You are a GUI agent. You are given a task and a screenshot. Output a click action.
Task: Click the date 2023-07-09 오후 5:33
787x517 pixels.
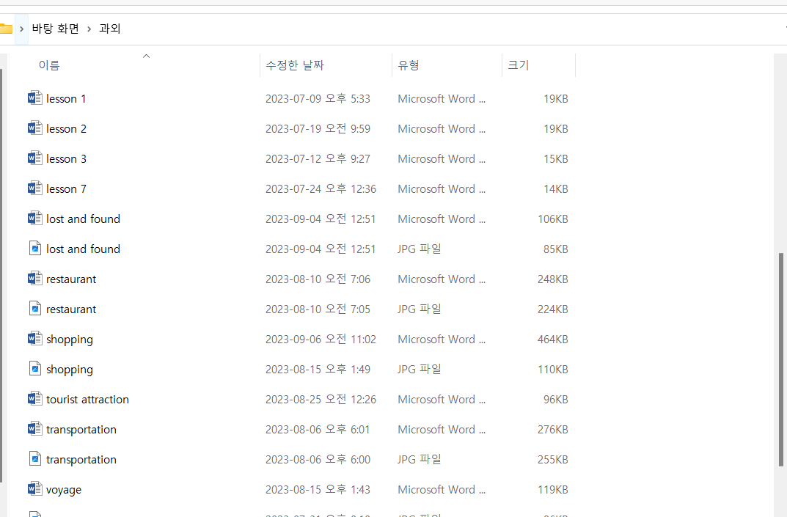318,99
